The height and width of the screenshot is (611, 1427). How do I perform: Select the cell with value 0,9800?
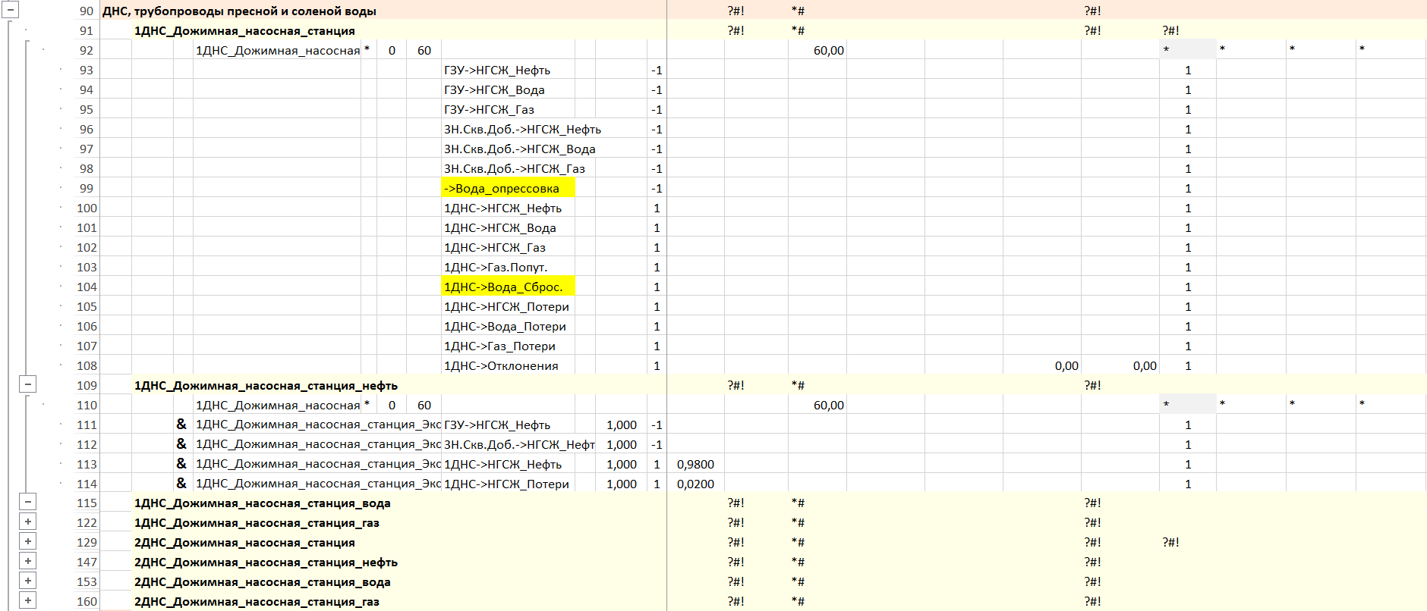click(695, 464)
